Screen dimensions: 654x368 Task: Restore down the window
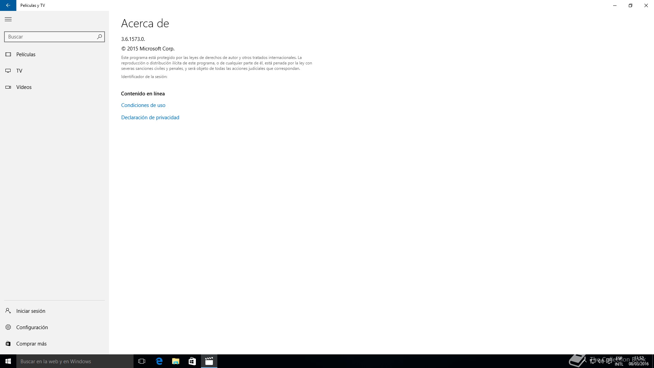[630, 5]
